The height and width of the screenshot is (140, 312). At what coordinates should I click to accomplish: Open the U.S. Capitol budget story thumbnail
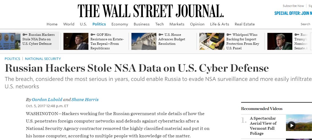tap(144, 41)
